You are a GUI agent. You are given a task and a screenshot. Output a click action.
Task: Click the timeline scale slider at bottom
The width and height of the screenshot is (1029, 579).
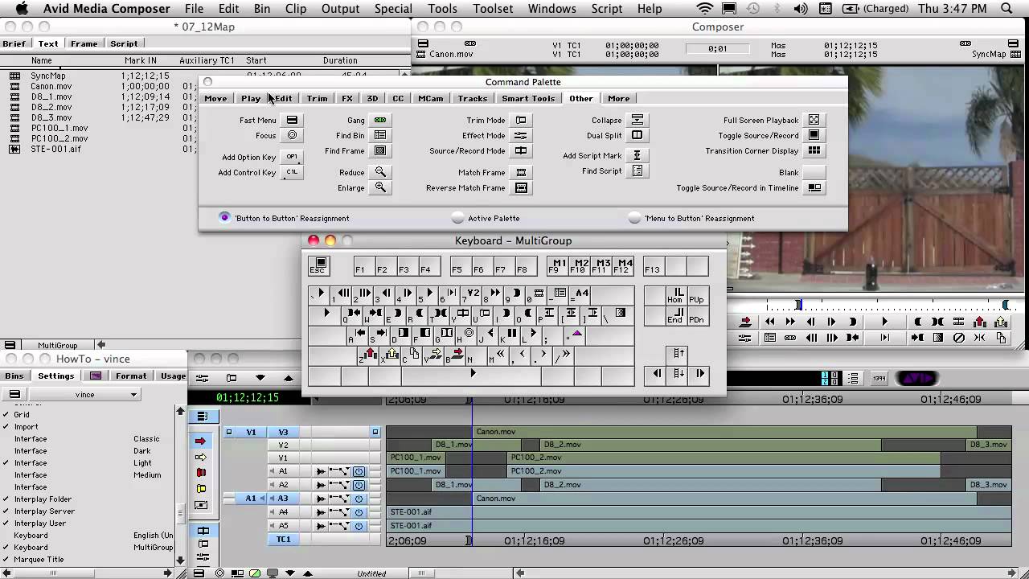[420, 573]
